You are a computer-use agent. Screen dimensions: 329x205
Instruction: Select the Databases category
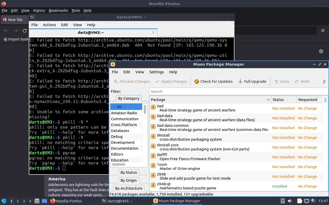tap(126, 131)
